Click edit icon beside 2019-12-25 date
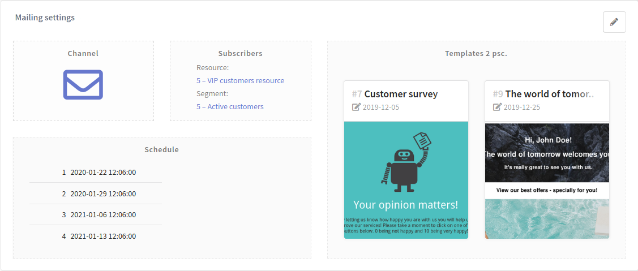The width and height of the screenshot is (638, 271). click(x=497, y=107)
